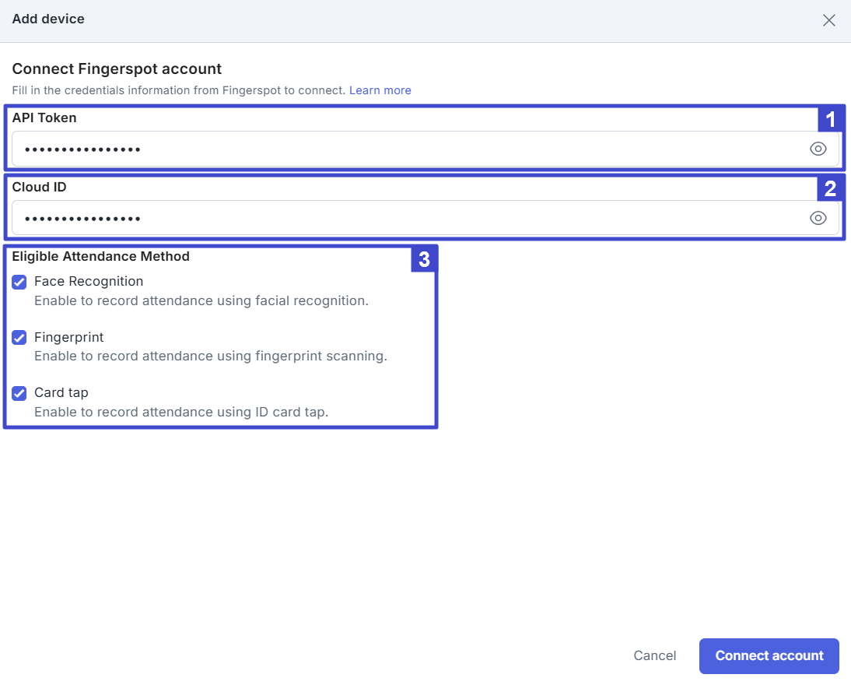
Task: Open the Learn more link
Action: (380, 90)
